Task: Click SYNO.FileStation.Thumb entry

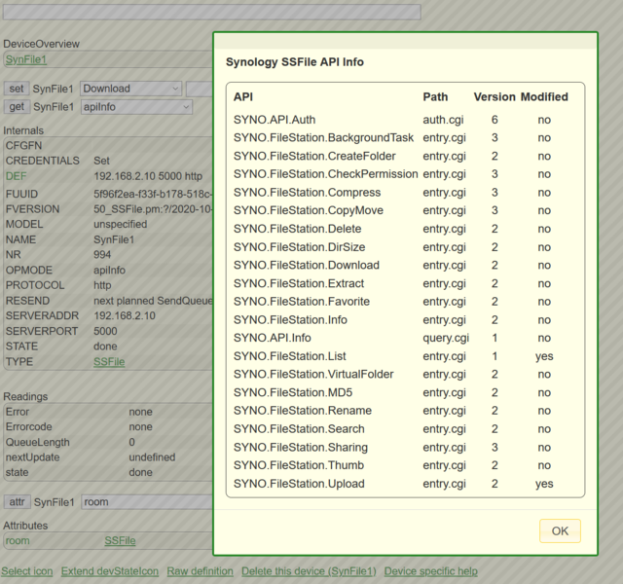Action: click(299, 465)
